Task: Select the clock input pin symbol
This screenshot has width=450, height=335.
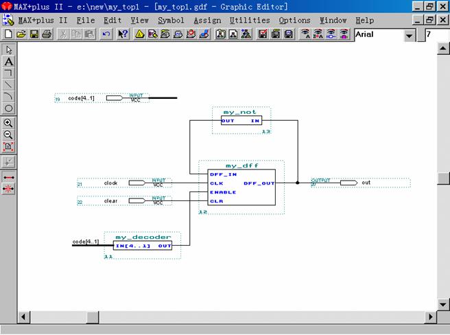Action: [137, 183]
